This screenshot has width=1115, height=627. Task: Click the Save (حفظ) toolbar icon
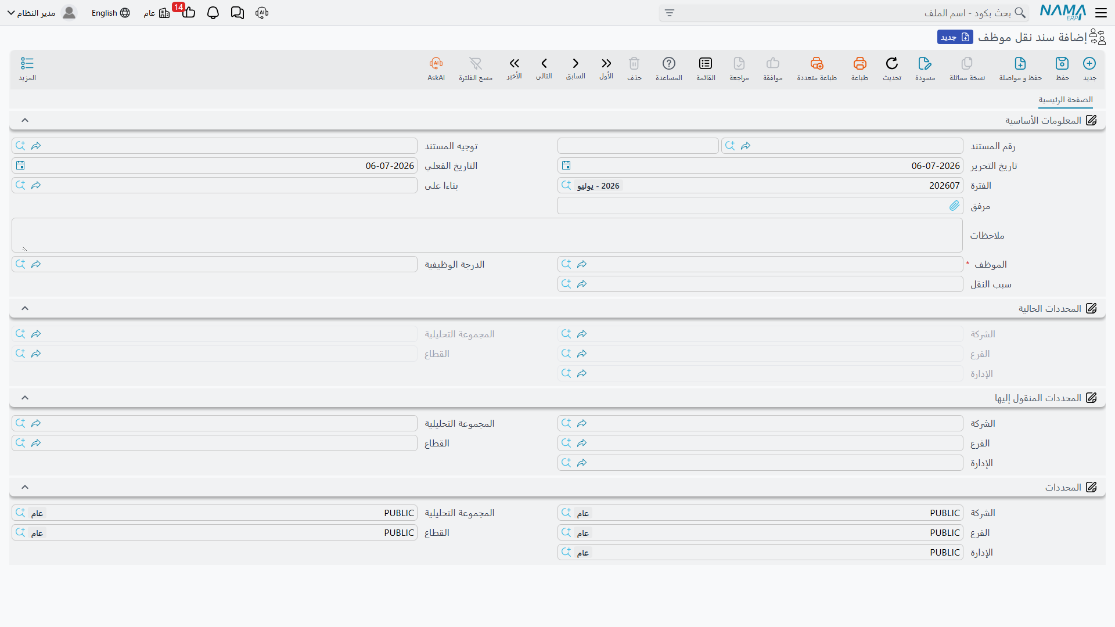click(1062, 63)
